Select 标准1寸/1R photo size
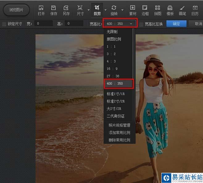The image size is (203, 183). pyautogui.click(x=118, y=94)
